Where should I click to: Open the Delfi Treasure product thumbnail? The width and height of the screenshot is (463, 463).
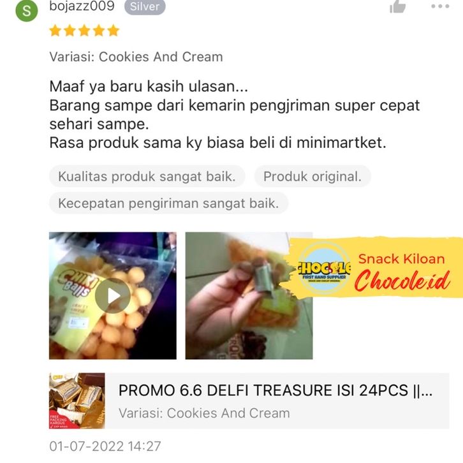coord(77,401)
